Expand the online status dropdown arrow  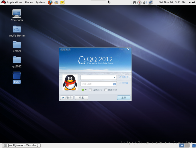pyautogui.click(x=86, y=90)
